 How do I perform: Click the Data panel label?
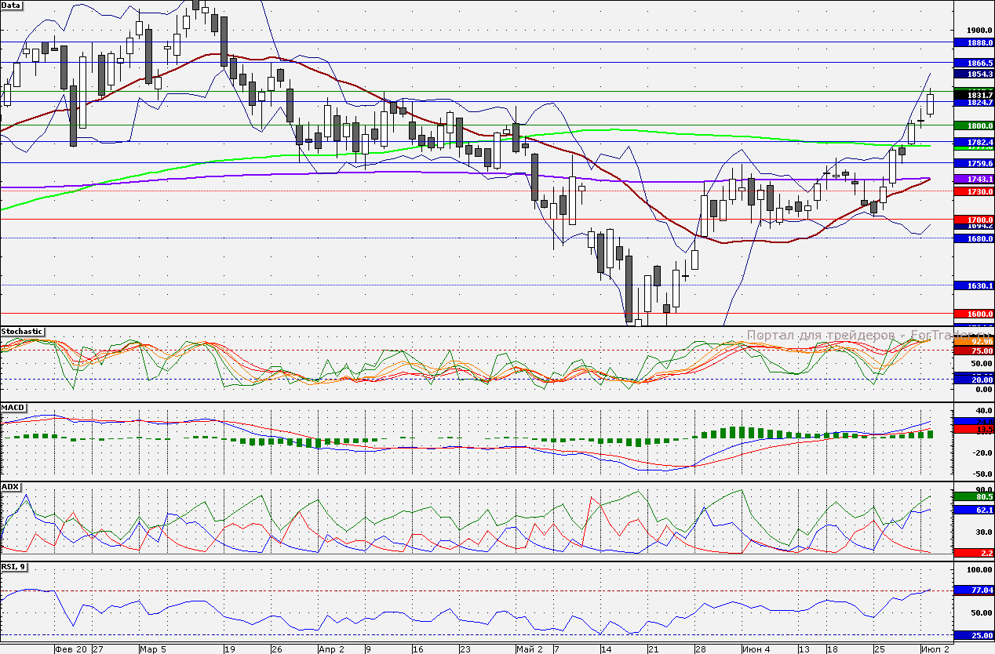[x=12, y=5]
